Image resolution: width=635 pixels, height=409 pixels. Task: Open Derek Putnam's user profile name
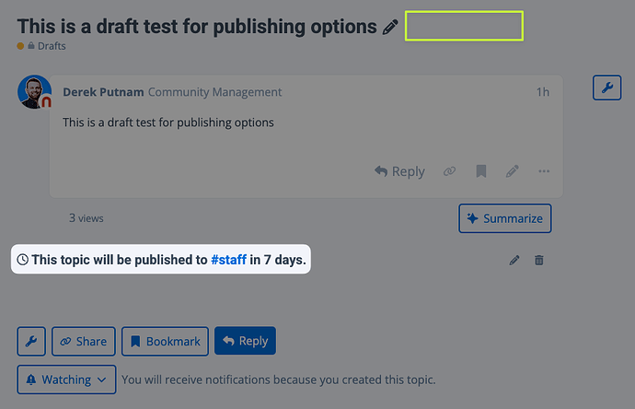coord(103,92)
